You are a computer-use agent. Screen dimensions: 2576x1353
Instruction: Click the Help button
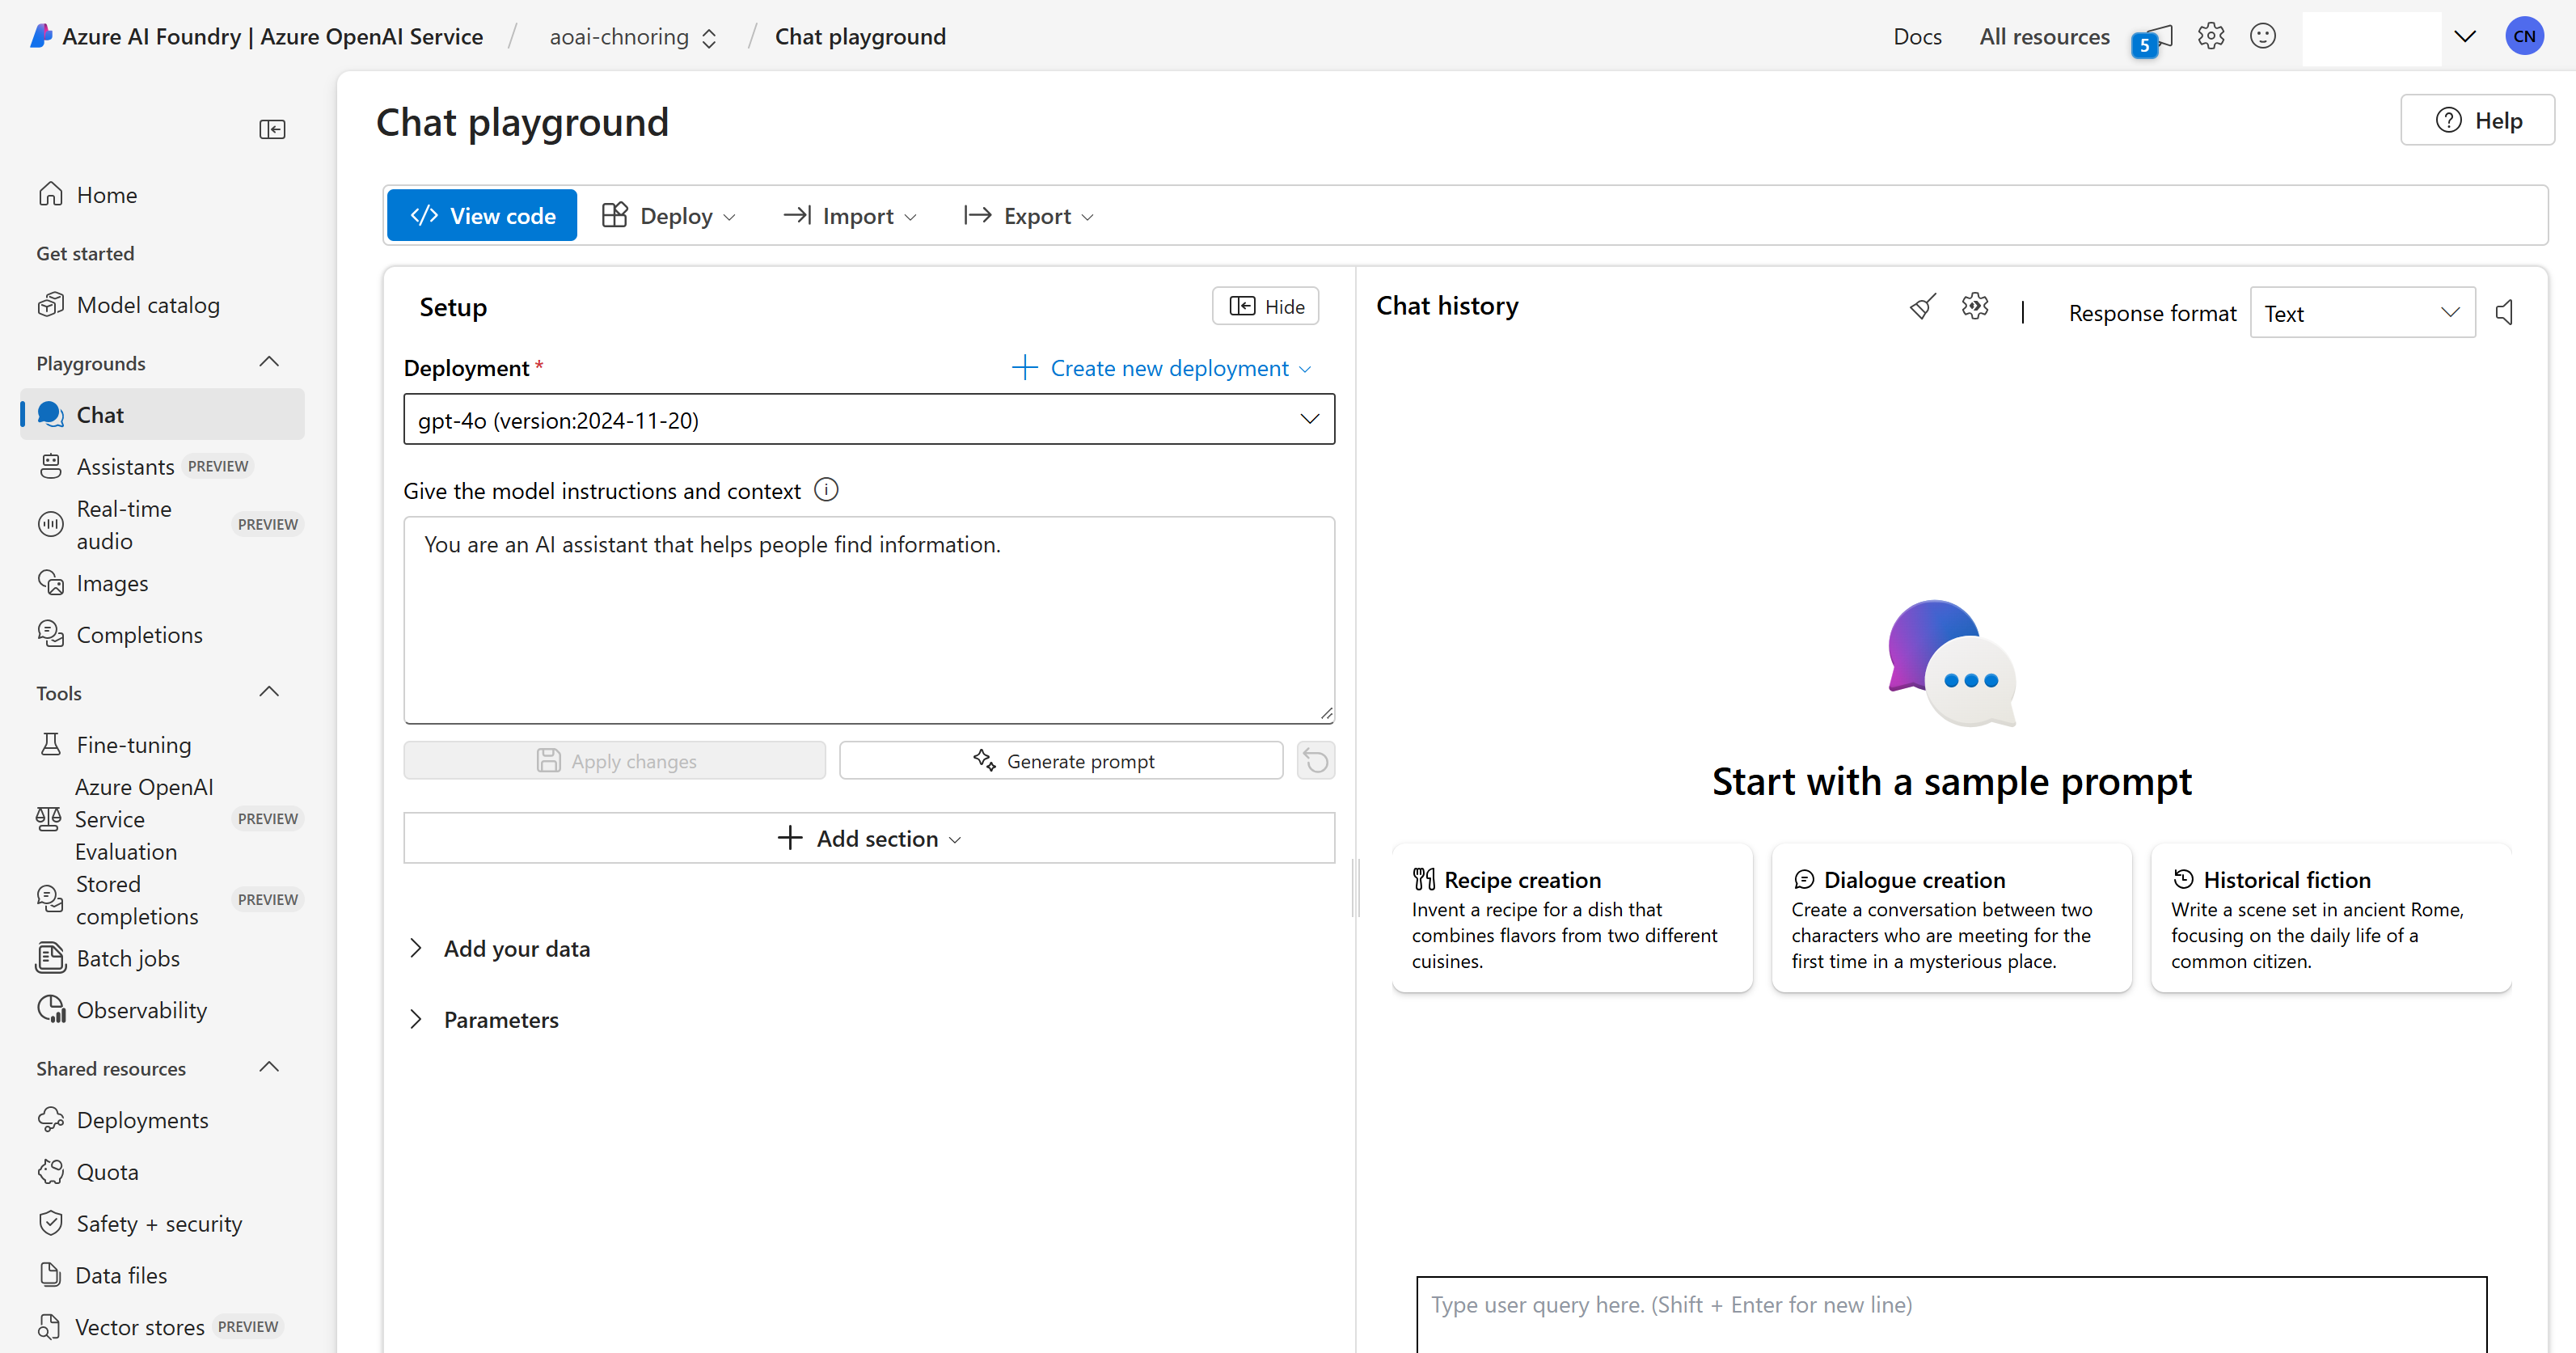[2477, 120]
